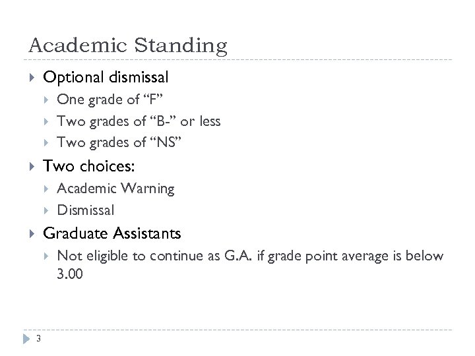This screenshot has width=475, height=356.
Task: Click the arrow bullet beside "Optional dismissal"
Action: (x=32, y=78)
